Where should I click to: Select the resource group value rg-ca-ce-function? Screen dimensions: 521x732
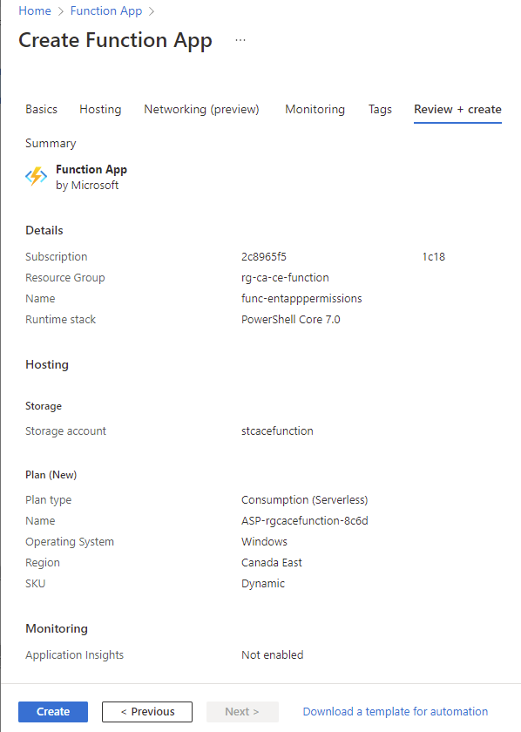tap(285, 278)
